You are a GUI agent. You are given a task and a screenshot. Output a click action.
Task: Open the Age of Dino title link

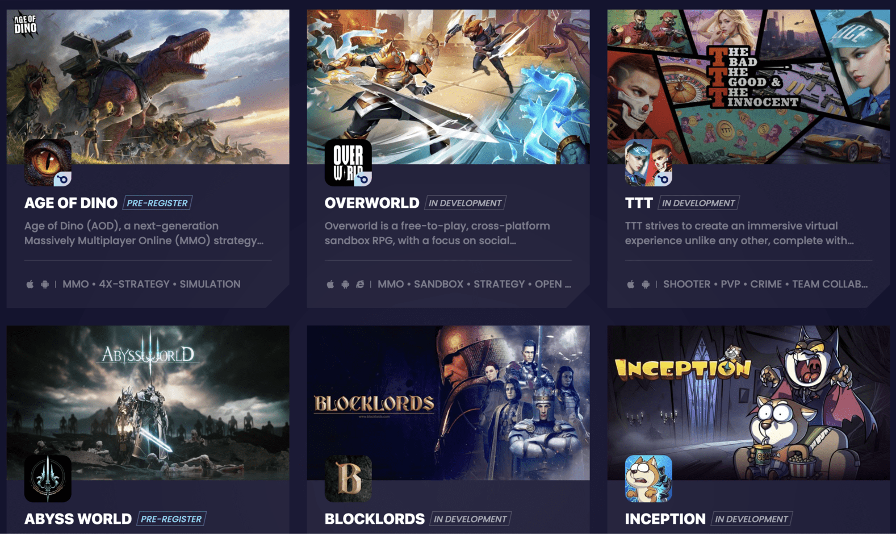[71, 203]
